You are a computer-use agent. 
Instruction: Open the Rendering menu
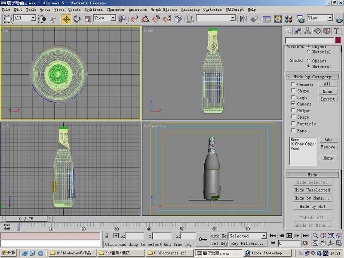(x=190, y=9)
